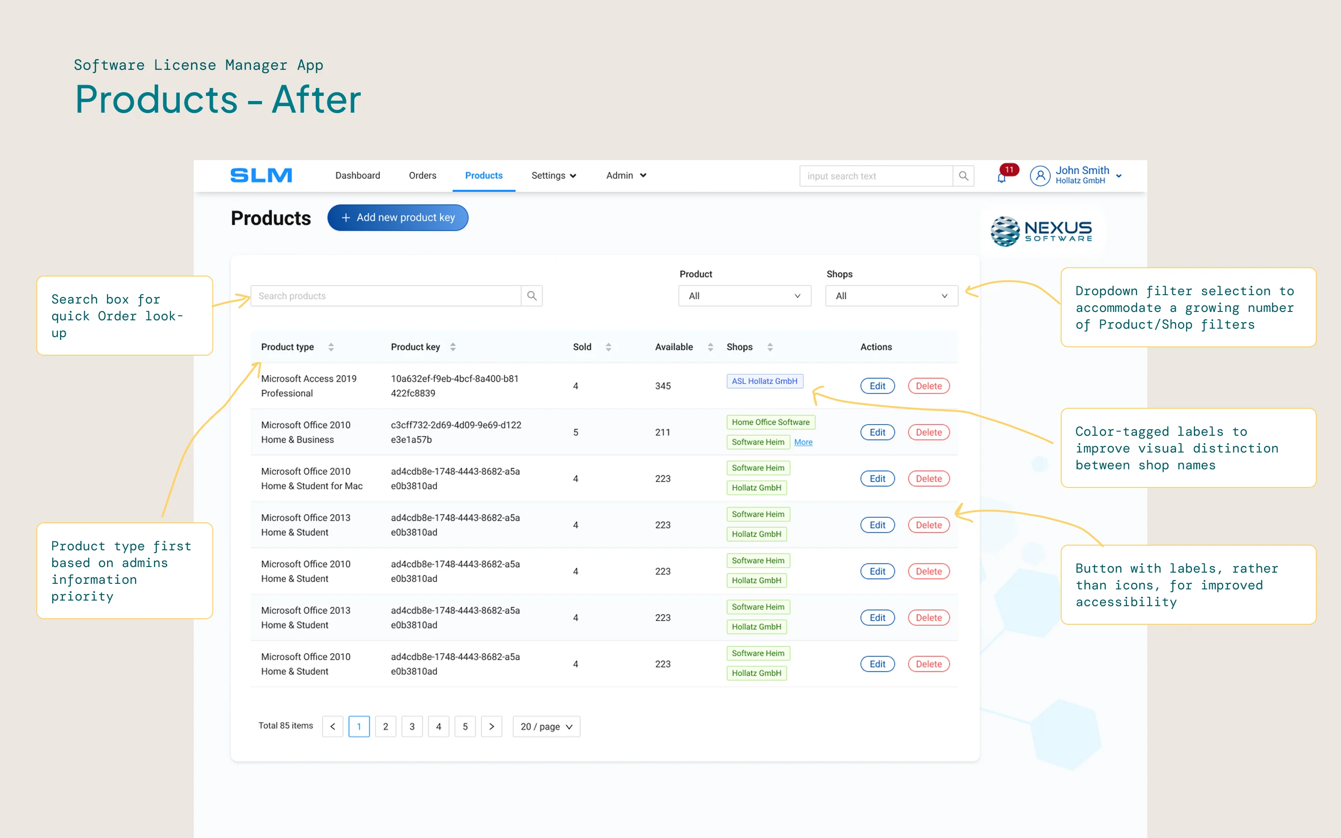Viewport: 1341px width, 838px height.
Task: Click available value 211
Action: (663, 433)
